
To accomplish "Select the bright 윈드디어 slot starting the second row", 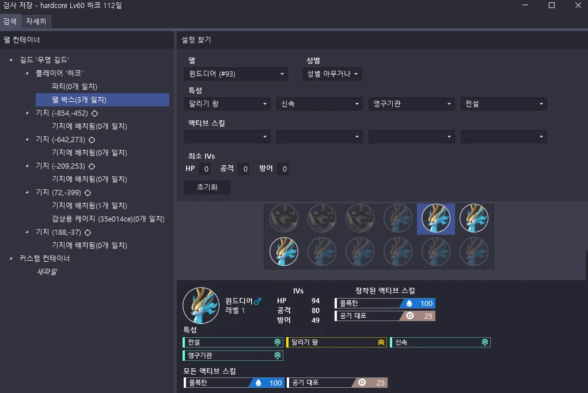I will point(284,252).
